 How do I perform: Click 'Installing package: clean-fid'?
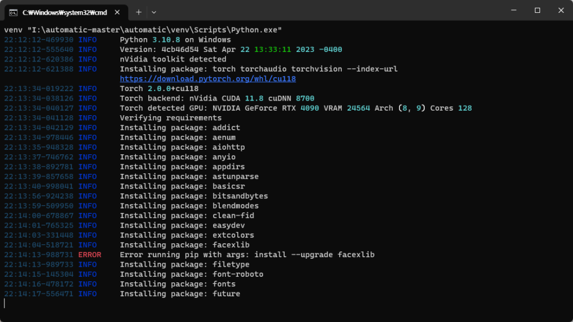pos(187,216)
